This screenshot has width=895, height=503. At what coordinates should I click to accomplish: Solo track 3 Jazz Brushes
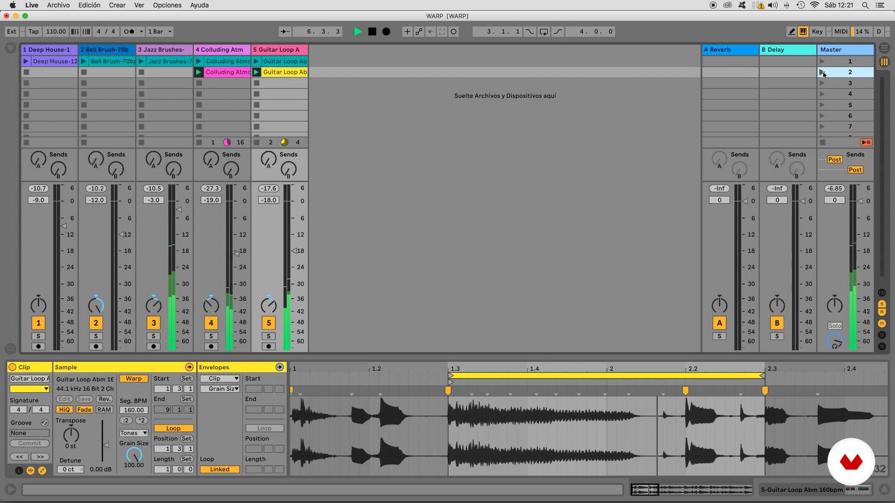[x=153, y=336]
